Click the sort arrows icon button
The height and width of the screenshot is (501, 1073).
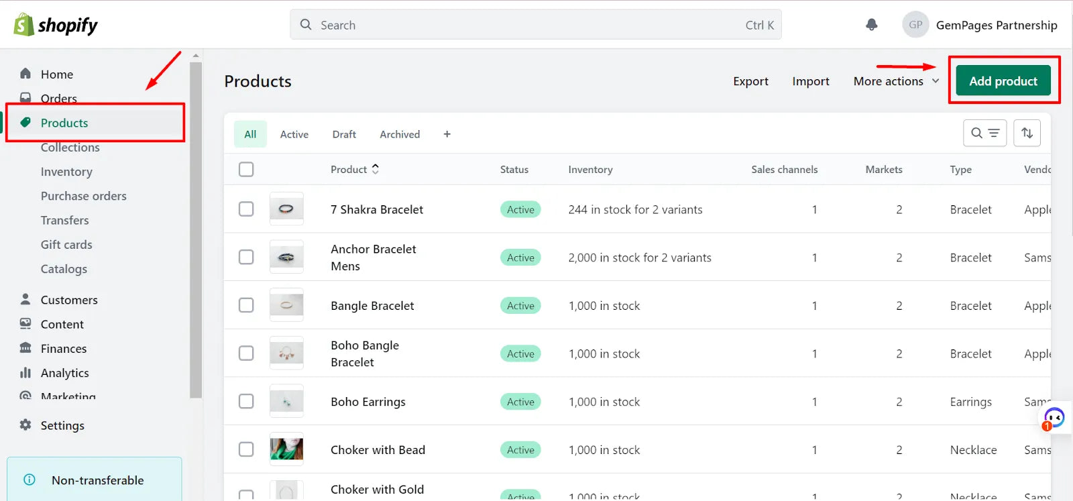coord(1027,133)
